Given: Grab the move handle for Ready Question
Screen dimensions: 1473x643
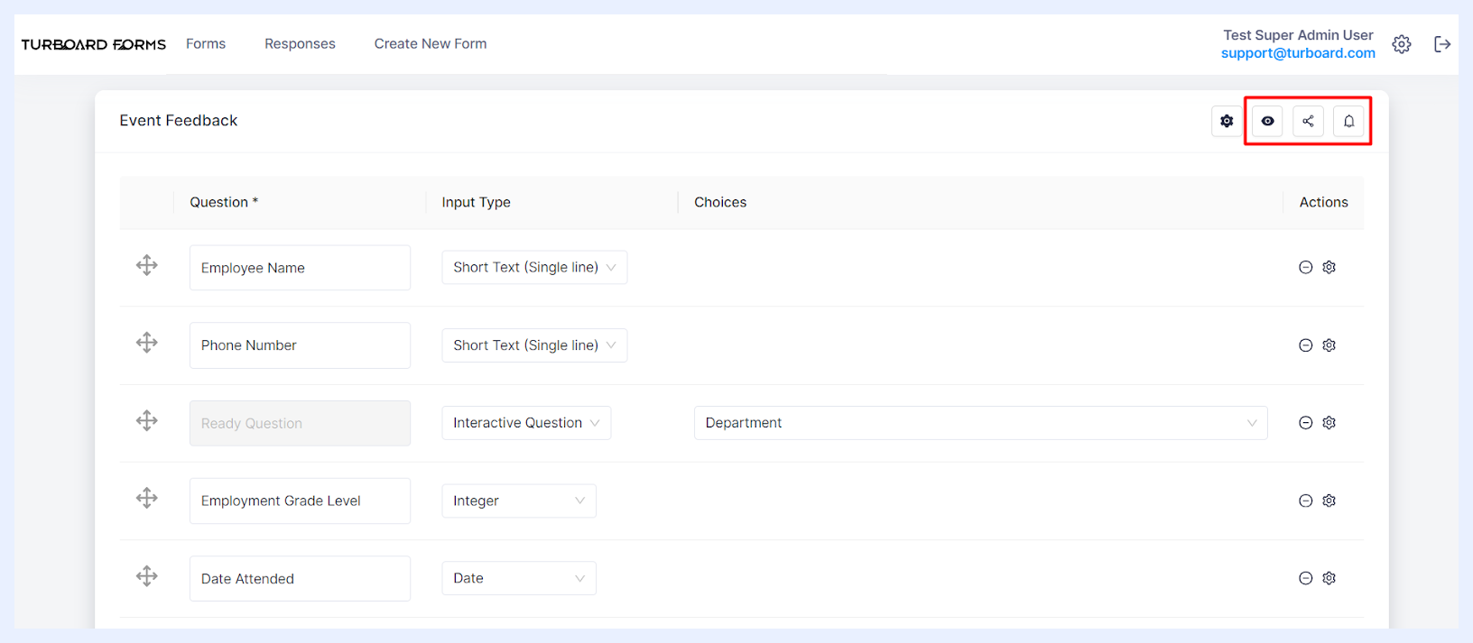Looking at the screenshot, I should 147,420.
